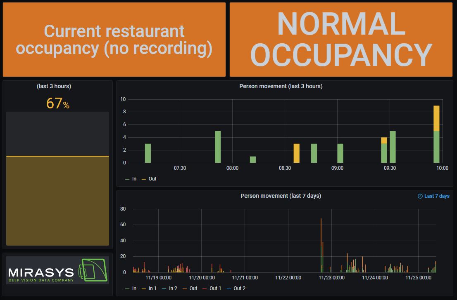The image size is (457, 300).
Task: Select the green bar just before 09:00
Action: (314, 153)
